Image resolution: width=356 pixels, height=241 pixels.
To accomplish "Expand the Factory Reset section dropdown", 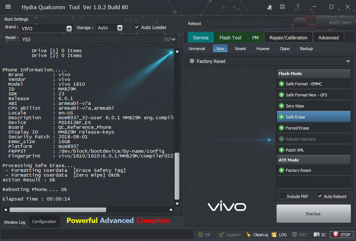I will coord(348,61).
